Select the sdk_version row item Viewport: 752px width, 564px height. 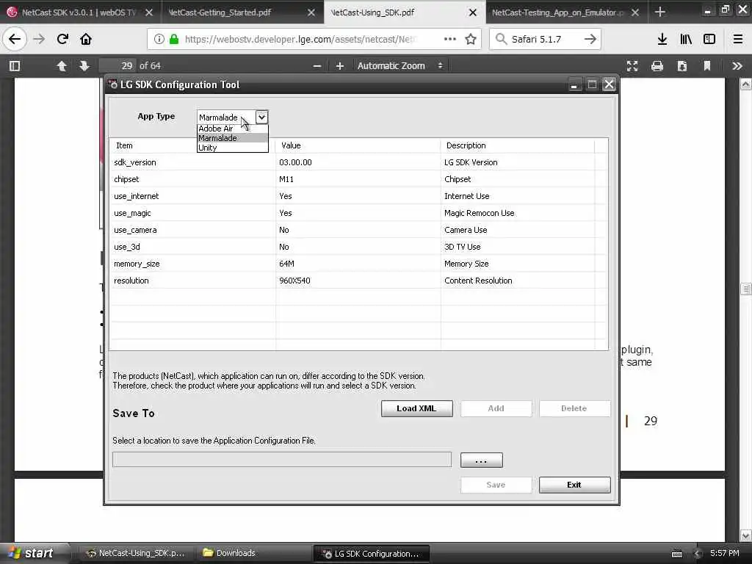[x=135, y=162]
